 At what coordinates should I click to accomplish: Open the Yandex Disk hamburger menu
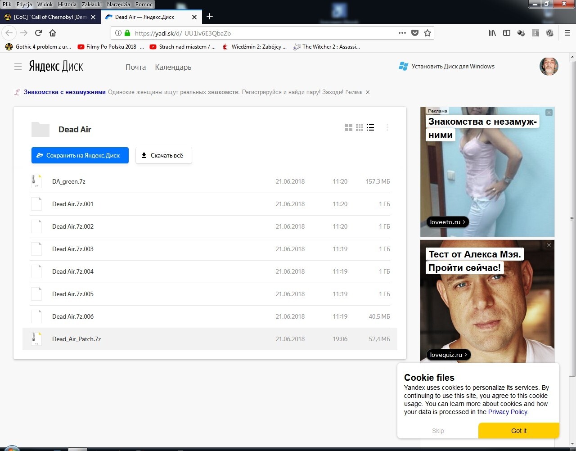click(x=18, y=67)
